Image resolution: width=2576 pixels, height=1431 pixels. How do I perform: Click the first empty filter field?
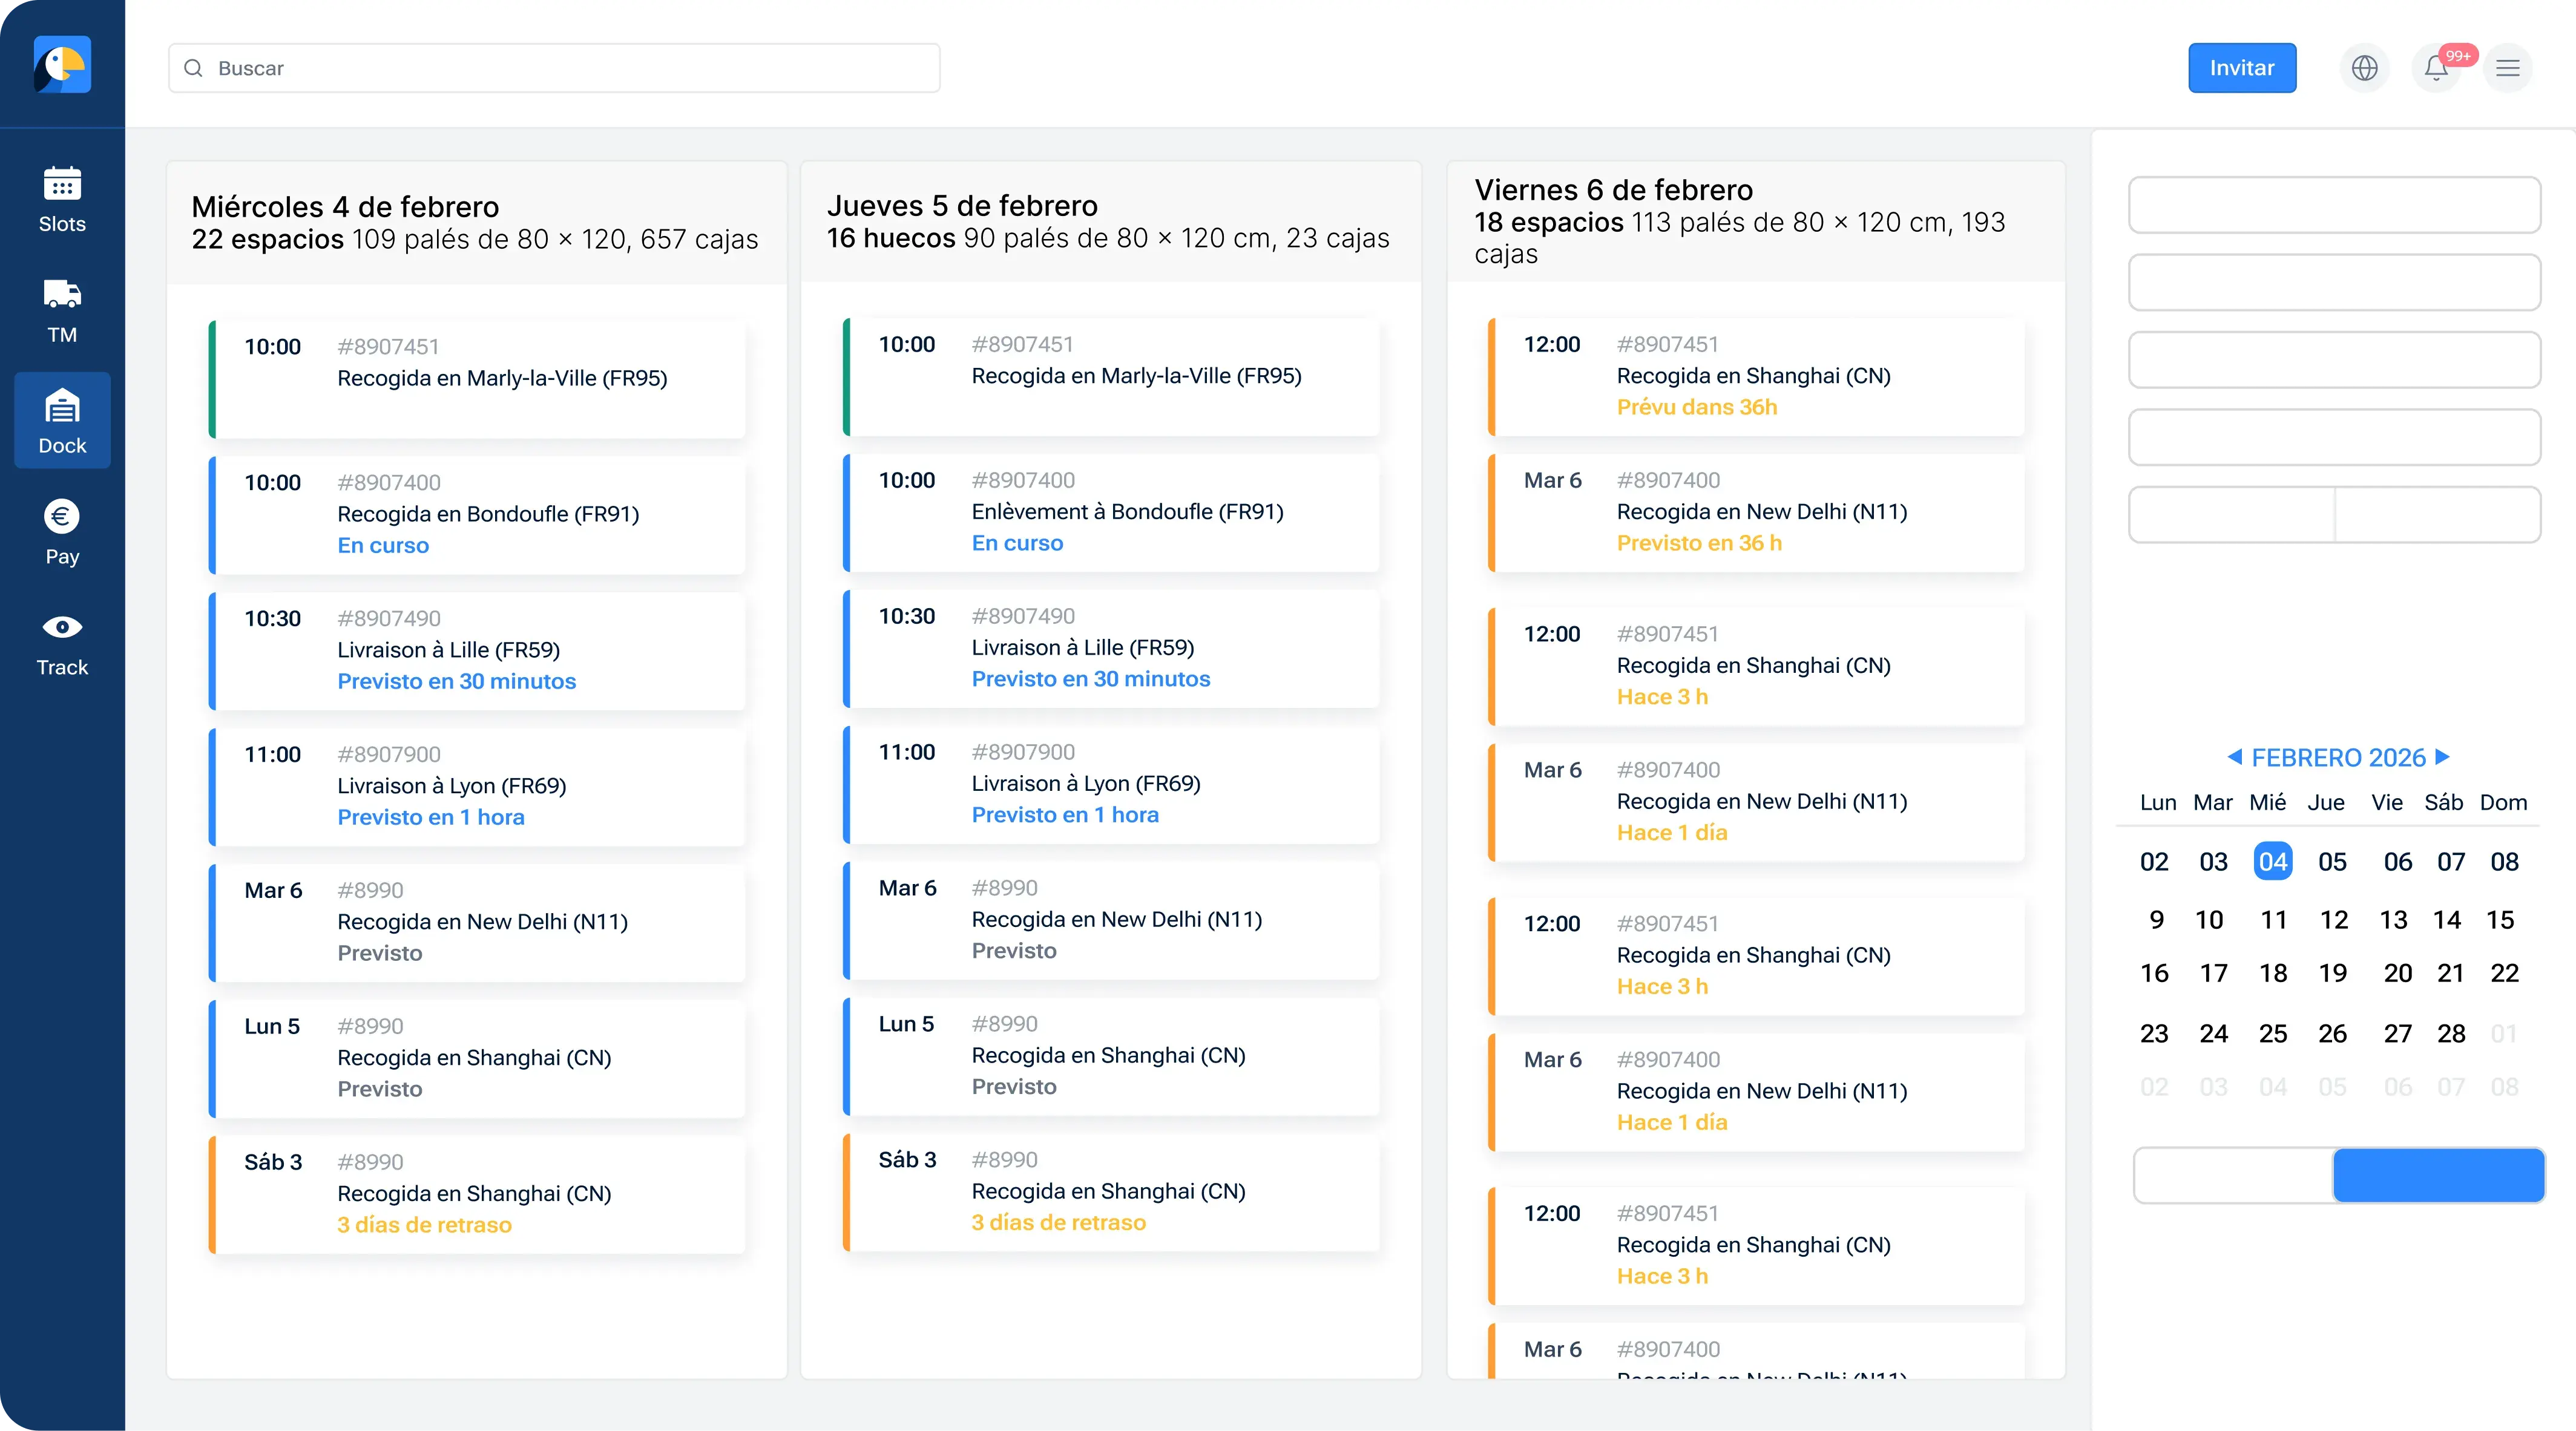pyautogui.click(x=2334, y=205)
